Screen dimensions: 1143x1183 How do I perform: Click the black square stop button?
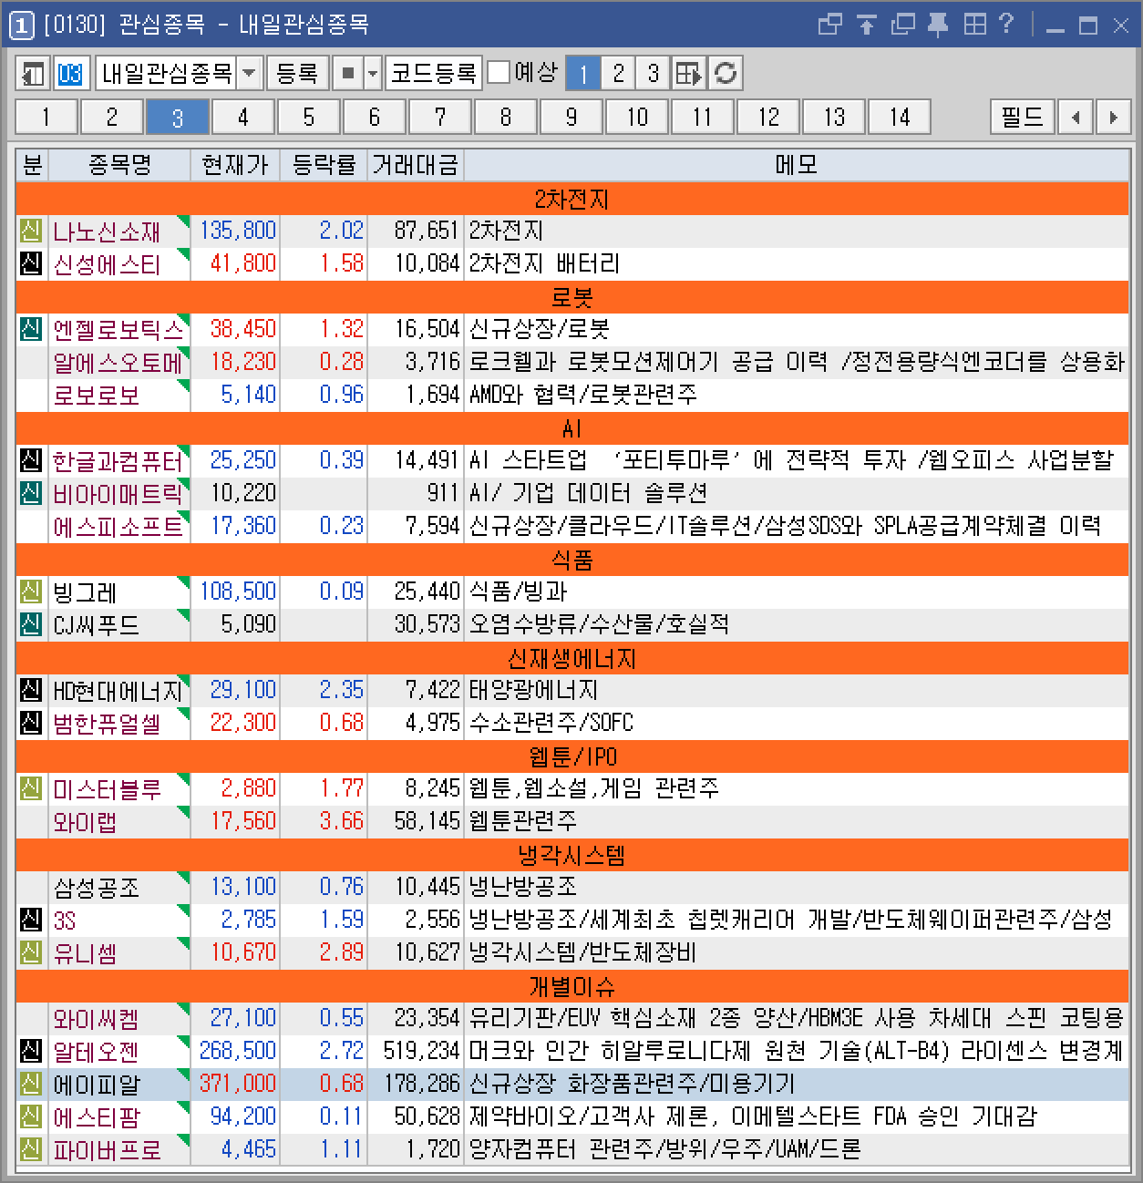pos(347,73)
